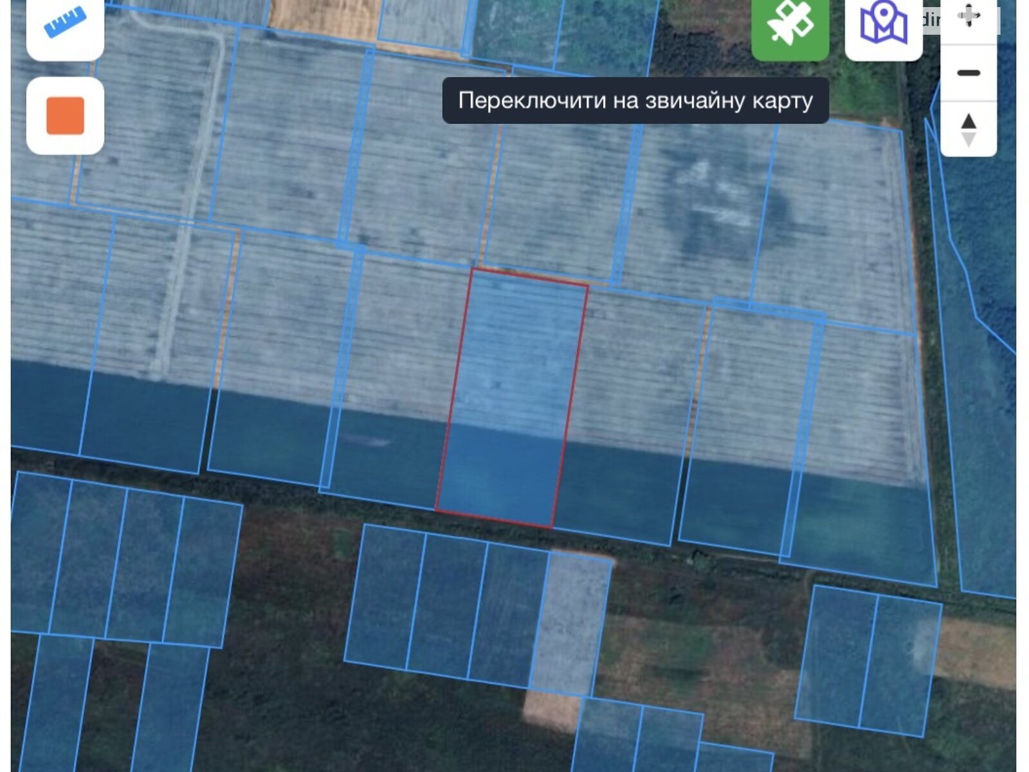Zoom out with the minus button
1029x772 pixels.
point(969,73)
